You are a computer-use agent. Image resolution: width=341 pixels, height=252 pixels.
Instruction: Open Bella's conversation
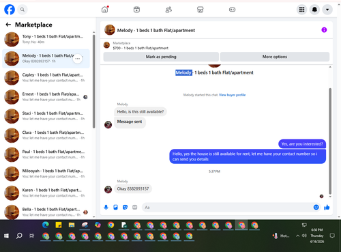pos(46,212)
